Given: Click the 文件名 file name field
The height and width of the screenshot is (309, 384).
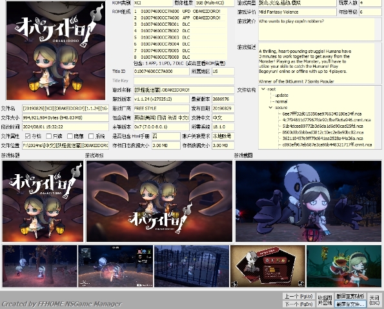Looking at the screenshot, I should coord(65,108).
